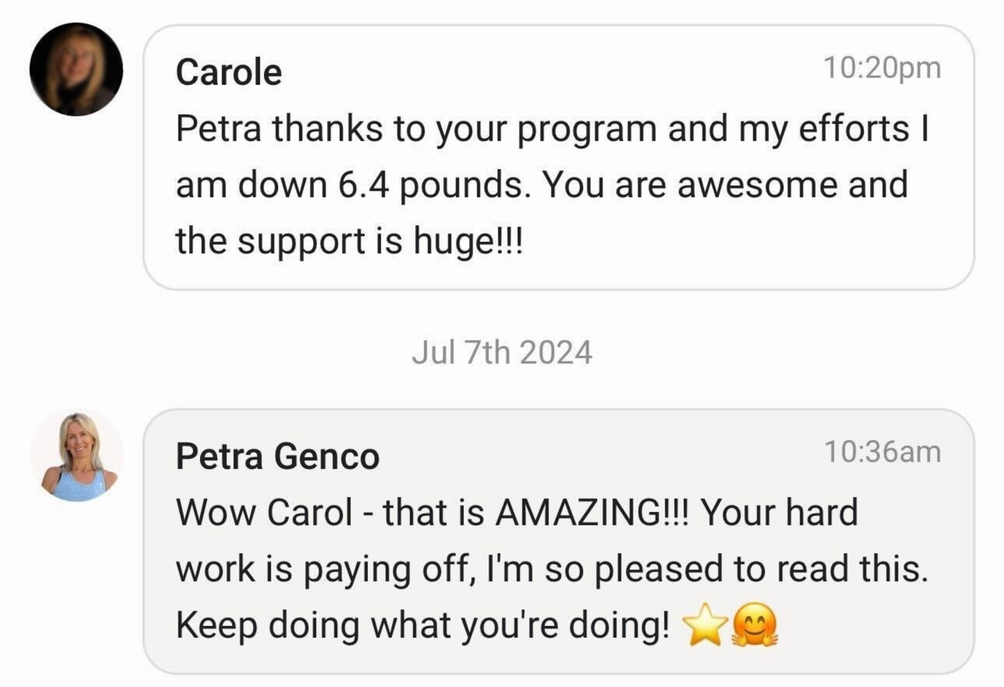Click "You are awesome" in Carole's message
This screenshot has width=1004, height=687.
click(x=689, y=185)
